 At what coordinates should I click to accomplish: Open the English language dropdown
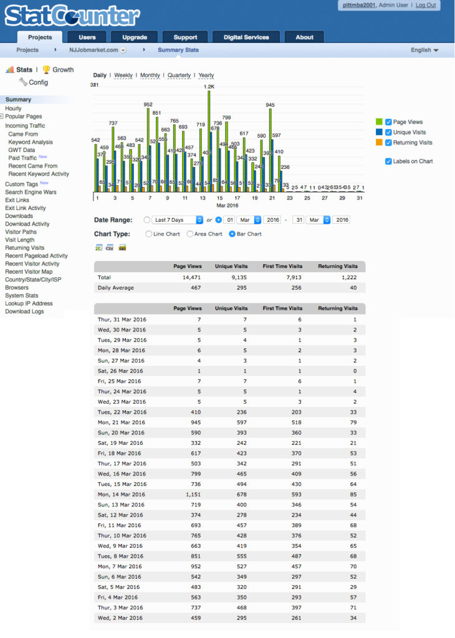[x=424, y=50]
